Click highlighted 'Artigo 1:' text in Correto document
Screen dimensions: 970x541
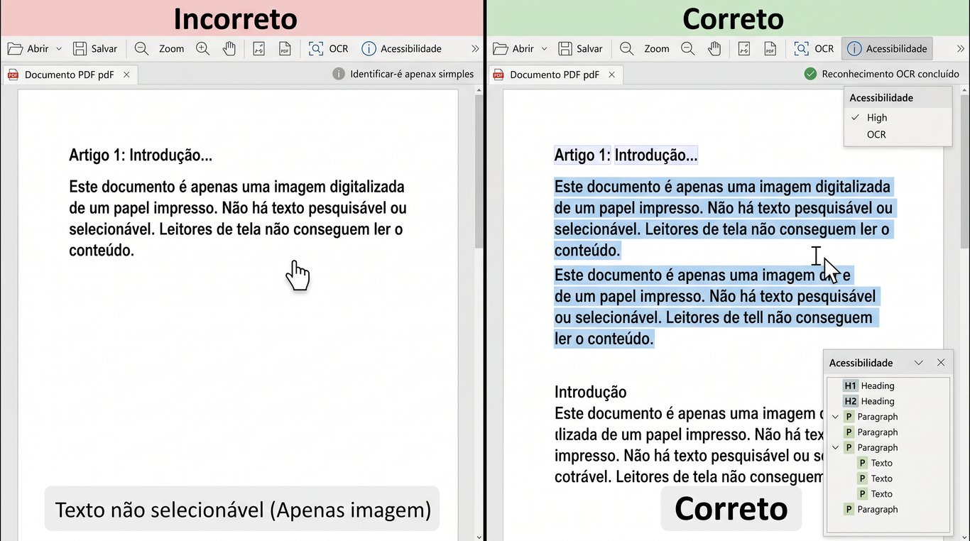pos(582,155)
